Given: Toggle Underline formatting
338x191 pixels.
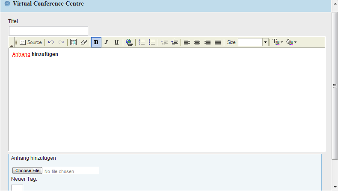Looking at the screenshot, I should point(116,42).
